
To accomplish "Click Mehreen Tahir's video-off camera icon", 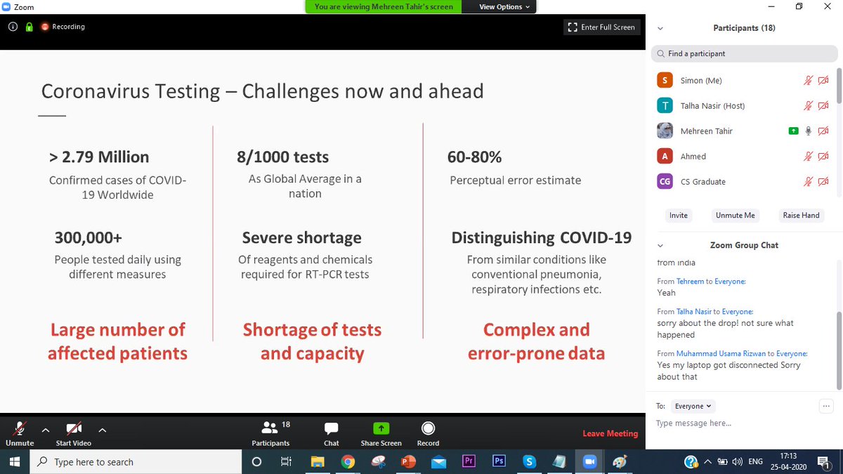I will pyautogui.click(x=823, y=131).
